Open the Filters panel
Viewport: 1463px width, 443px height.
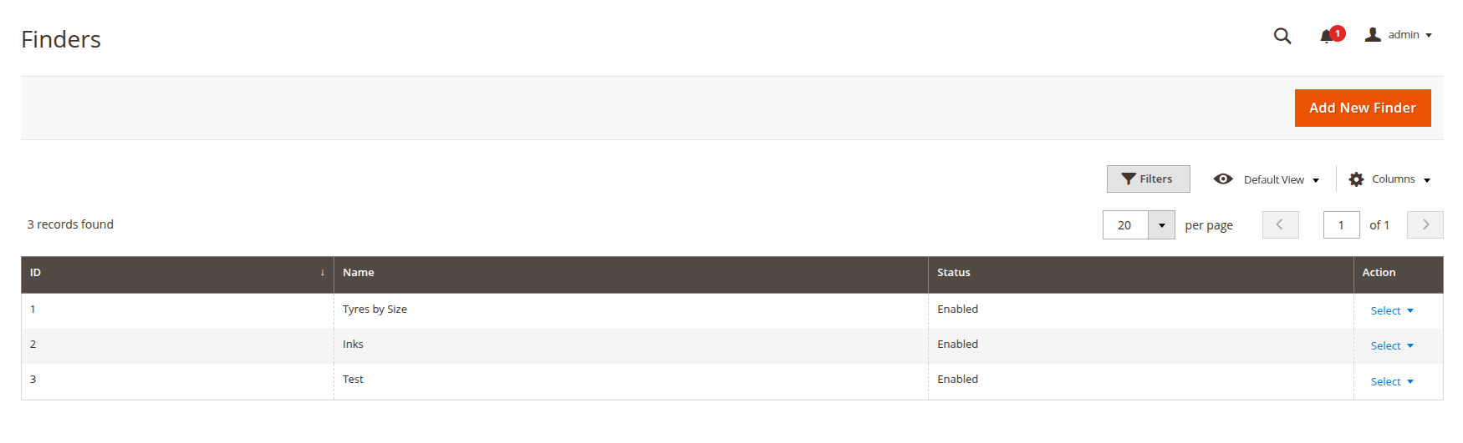(x=1148, y=179)
